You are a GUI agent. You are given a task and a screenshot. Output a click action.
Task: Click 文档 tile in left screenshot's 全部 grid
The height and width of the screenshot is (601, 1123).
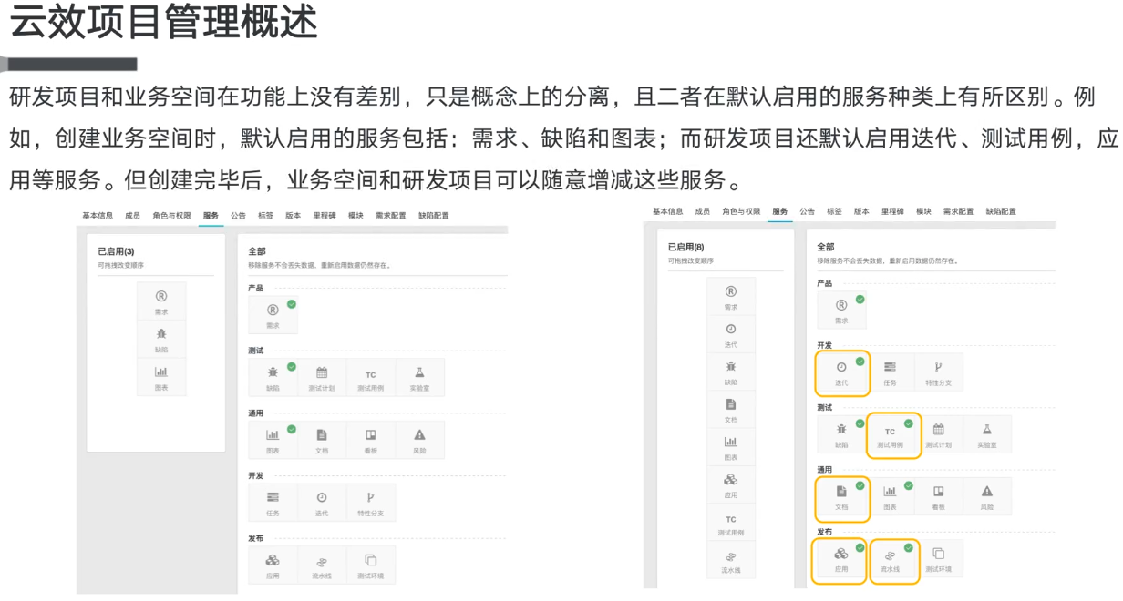coord(322,440)
